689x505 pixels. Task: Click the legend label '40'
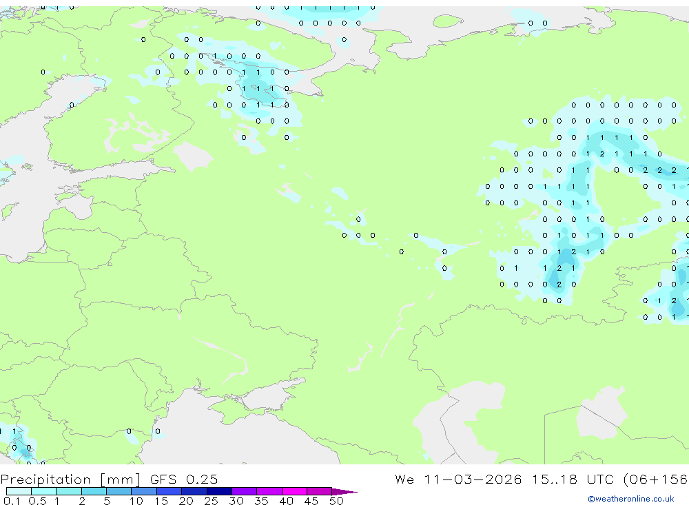point(286,501)
